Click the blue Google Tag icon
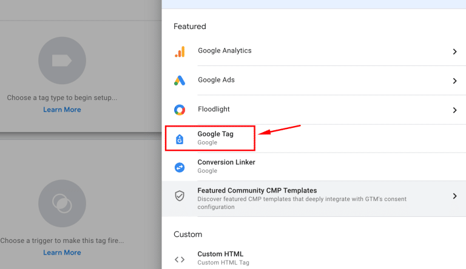The height and width of the screenshot is (269, 466). tap(180, 139)
